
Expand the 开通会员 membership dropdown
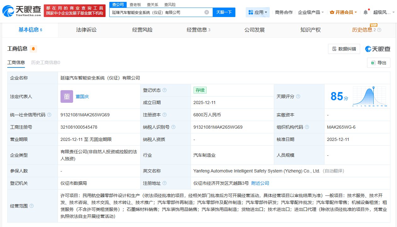(343, 12)
